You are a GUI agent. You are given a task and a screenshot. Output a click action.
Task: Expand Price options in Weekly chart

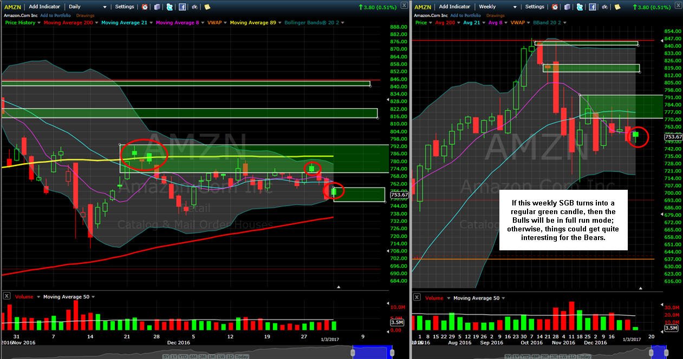click(431, 23)
